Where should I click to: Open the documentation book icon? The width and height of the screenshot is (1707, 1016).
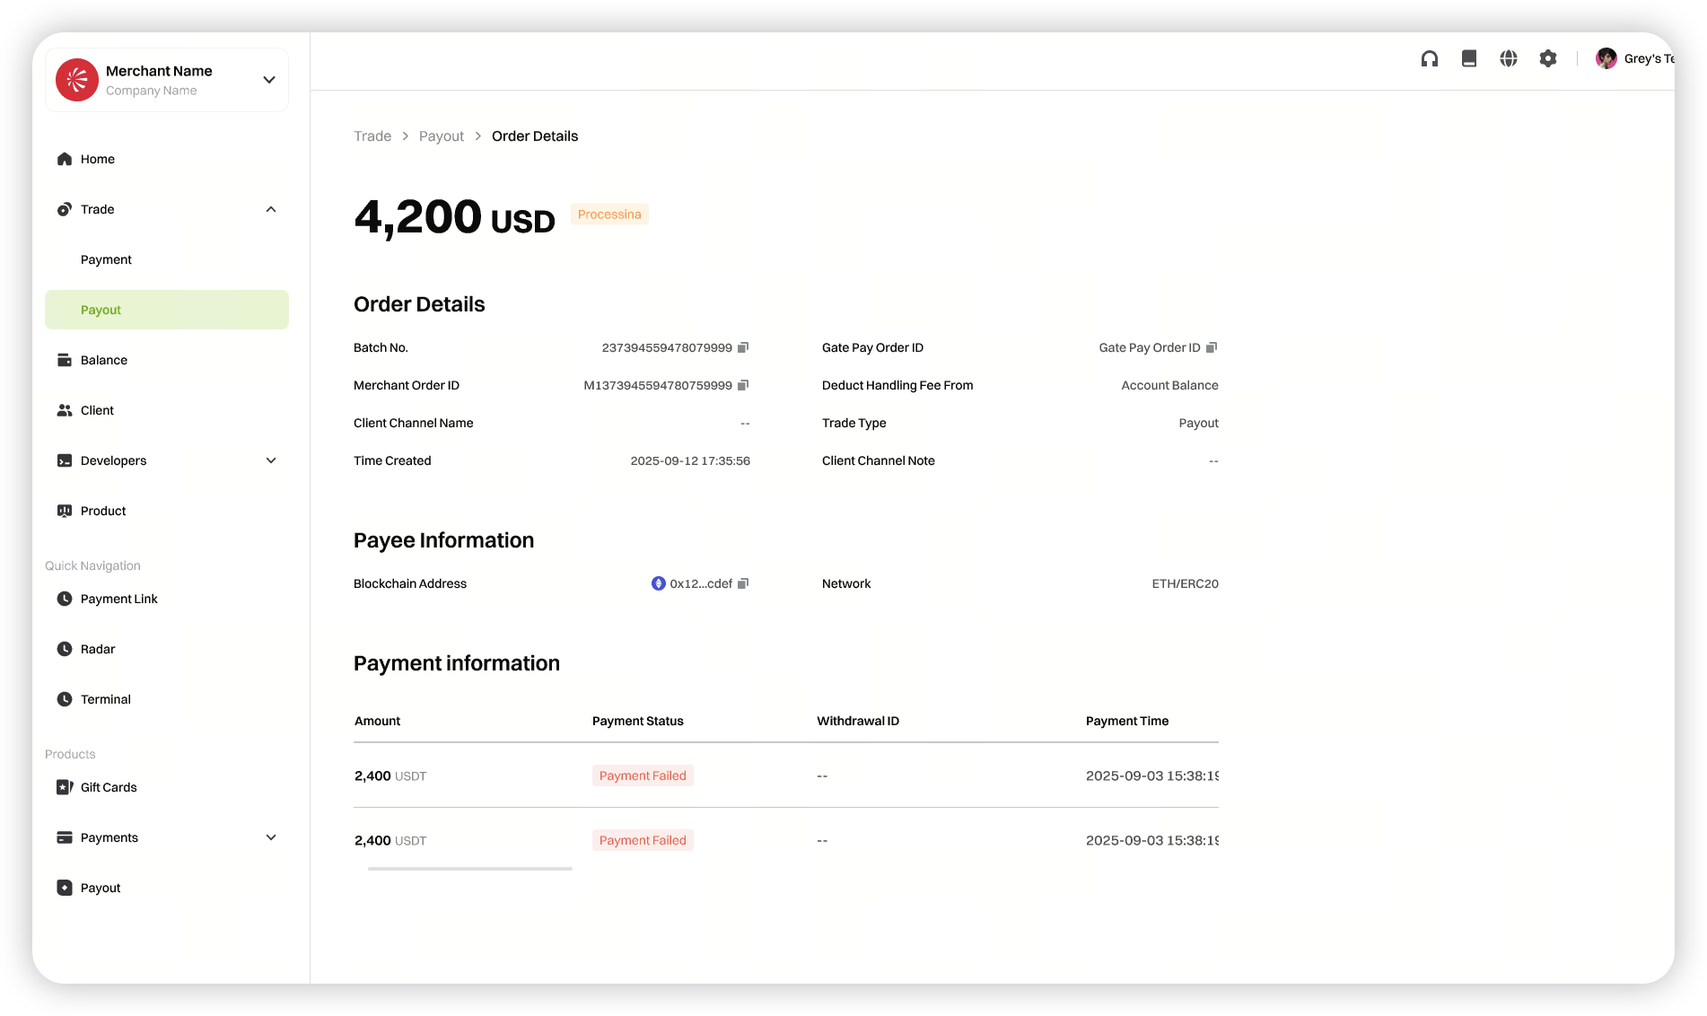[1469, 58]
